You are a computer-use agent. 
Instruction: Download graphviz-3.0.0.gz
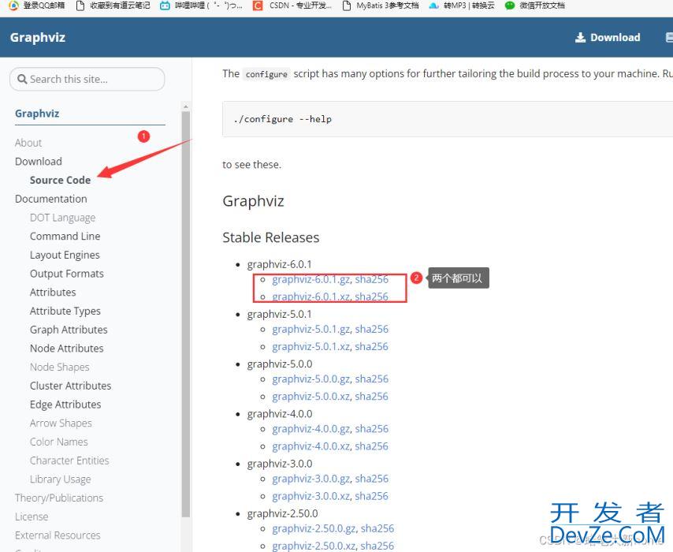pyautogui.click(x=311, y=479)
